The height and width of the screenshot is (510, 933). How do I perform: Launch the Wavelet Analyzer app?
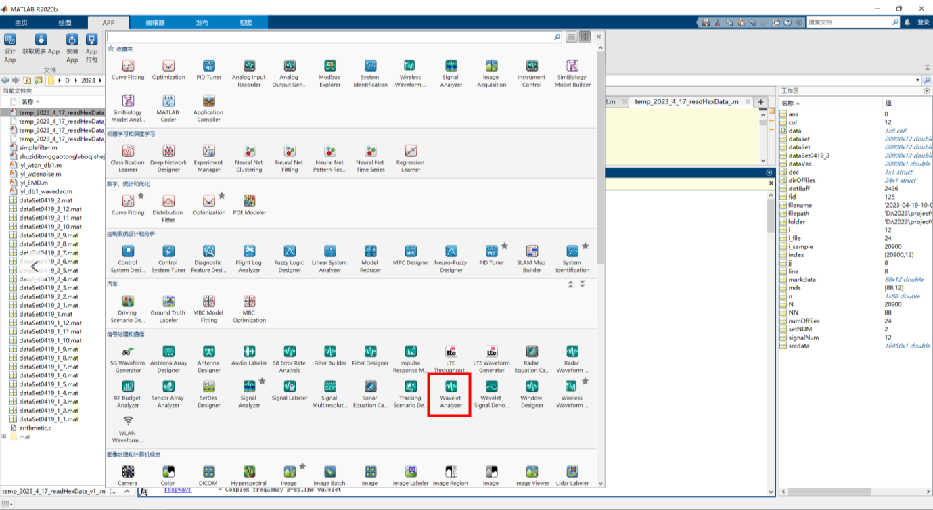451,394
